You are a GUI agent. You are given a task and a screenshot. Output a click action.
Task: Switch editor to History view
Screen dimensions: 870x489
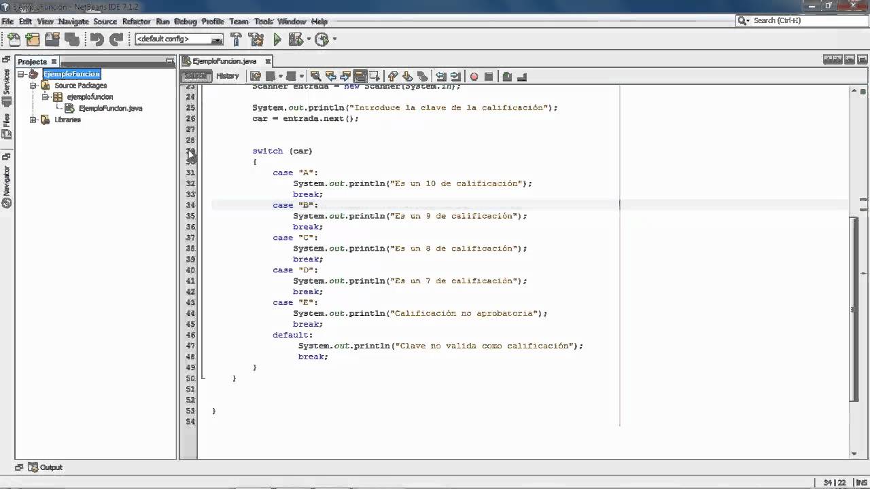pyautogui.click(x=228, y=76)
